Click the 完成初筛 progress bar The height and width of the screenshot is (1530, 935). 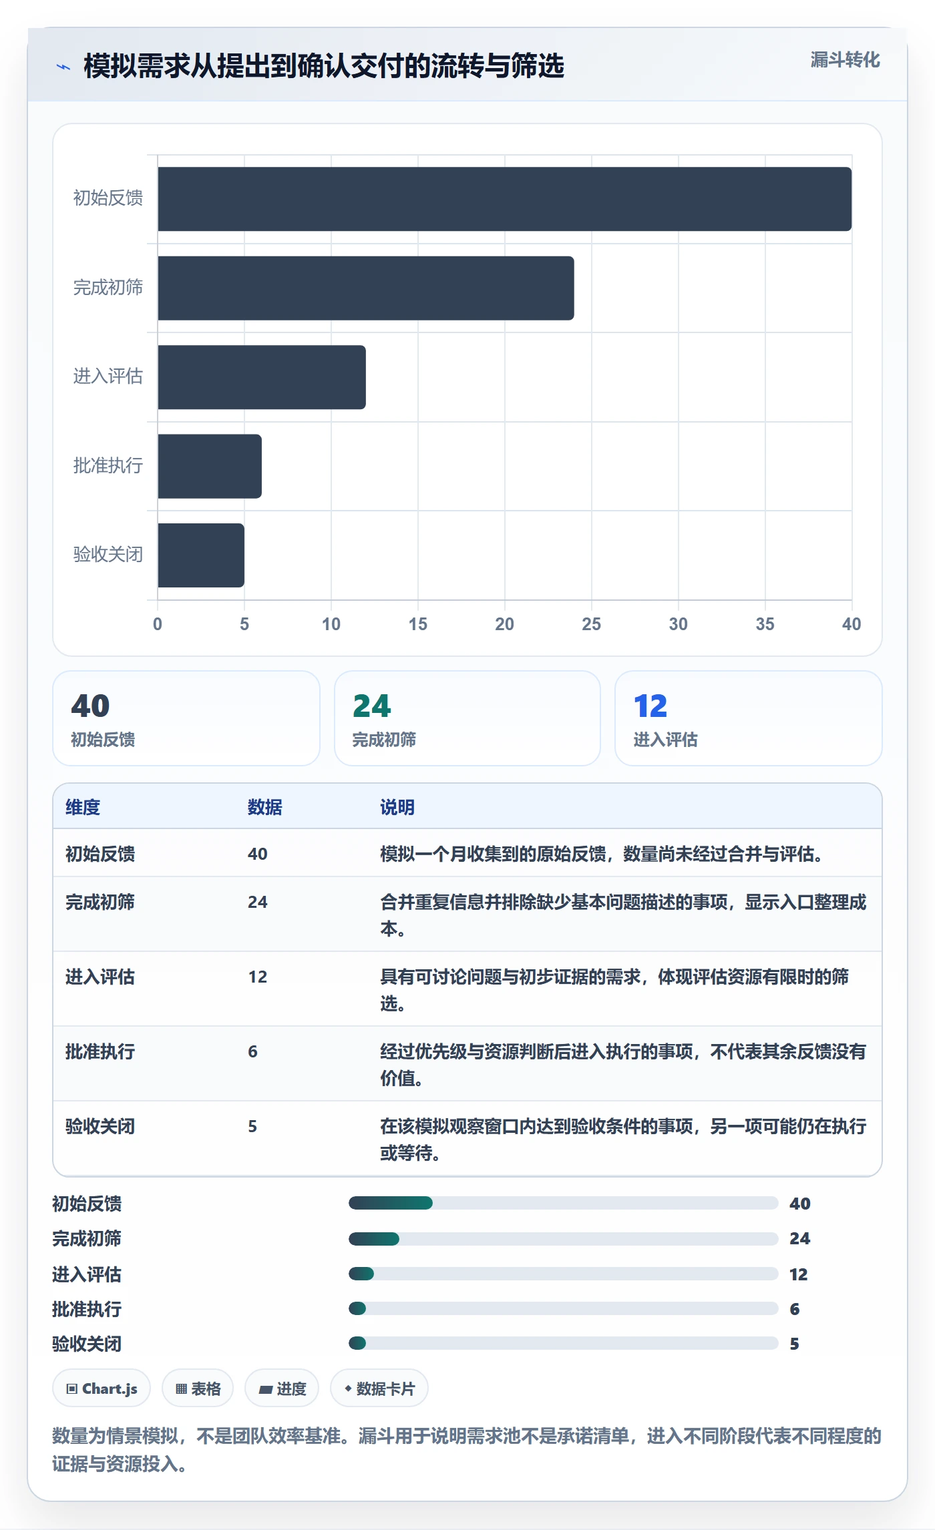click(x=563, y=1238)
